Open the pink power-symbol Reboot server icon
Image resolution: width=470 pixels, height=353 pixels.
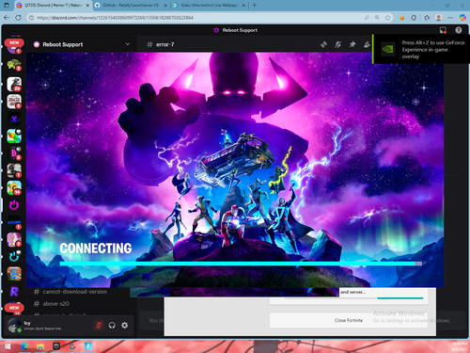[x=14, y=205]
